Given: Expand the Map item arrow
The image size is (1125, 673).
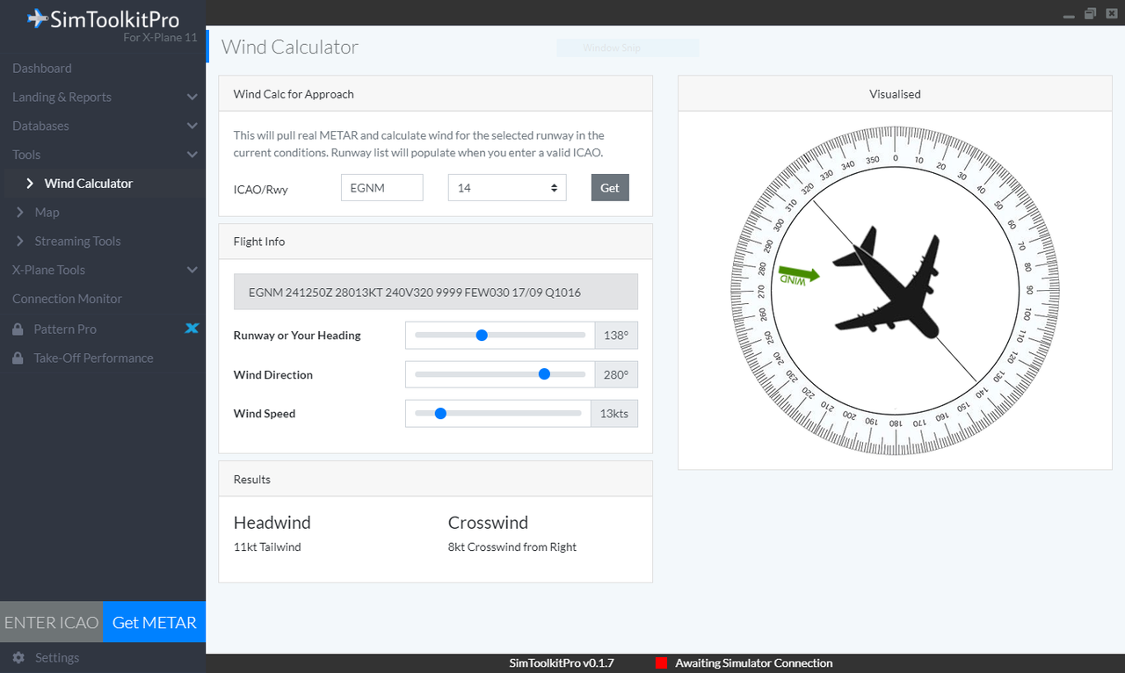Looking at the screenshot, I should [x=20, y=213].
